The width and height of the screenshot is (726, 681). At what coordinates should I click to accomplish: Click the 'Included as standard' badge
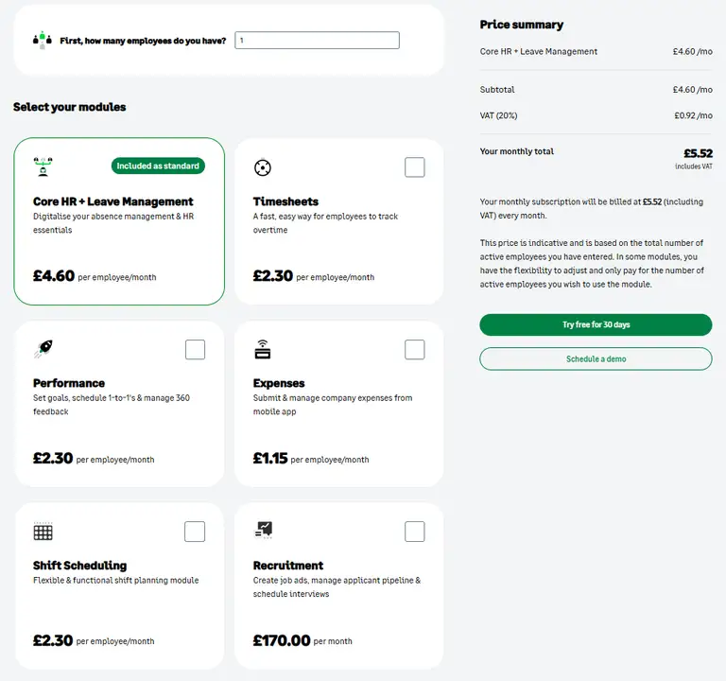pos(158,166)
